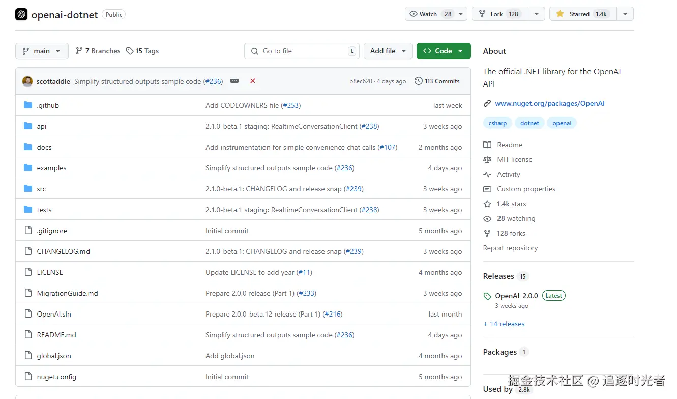Screen dimensions: 677x399
Task: Open pull request #107 link in docs row
Action: [x=388, y=147]
